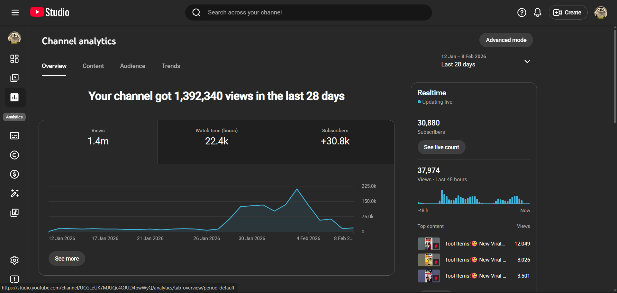This screenshot has width=617, height=293.
Task: Open Dashboard from the sidebar
Action: 14,59
